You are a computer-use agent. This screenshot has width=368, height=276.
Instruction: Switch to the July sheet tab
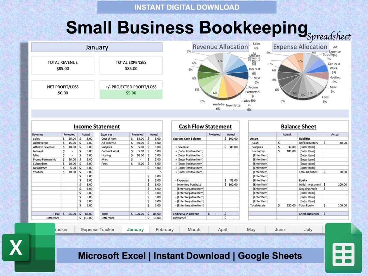[x=308, y=229]
